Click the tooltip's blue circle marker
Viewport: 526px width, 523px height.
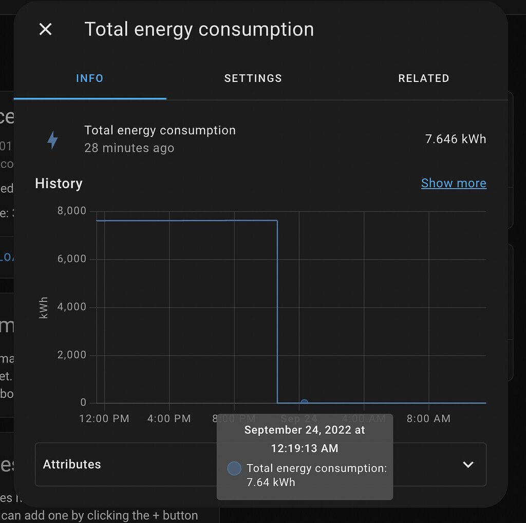(234, 468)
